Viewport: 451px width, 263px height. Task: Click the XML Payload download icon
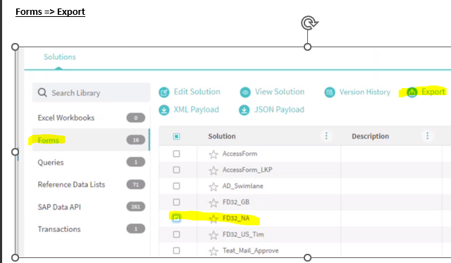click(164, 110)
